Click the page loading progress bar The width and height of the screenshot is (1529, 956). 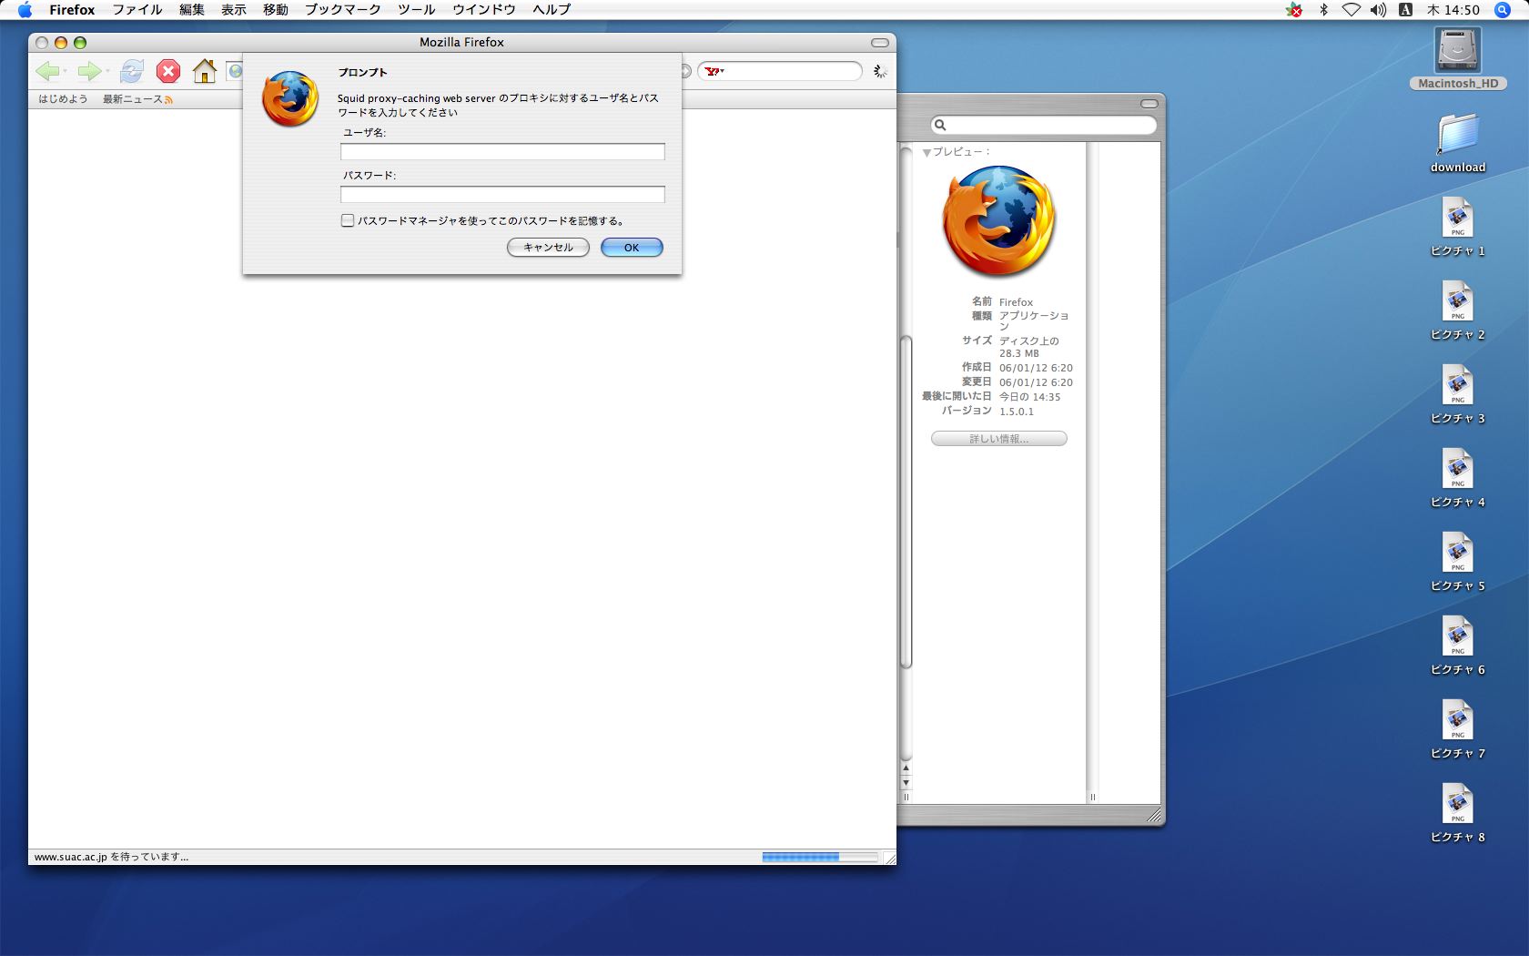(x=819, y=857)
